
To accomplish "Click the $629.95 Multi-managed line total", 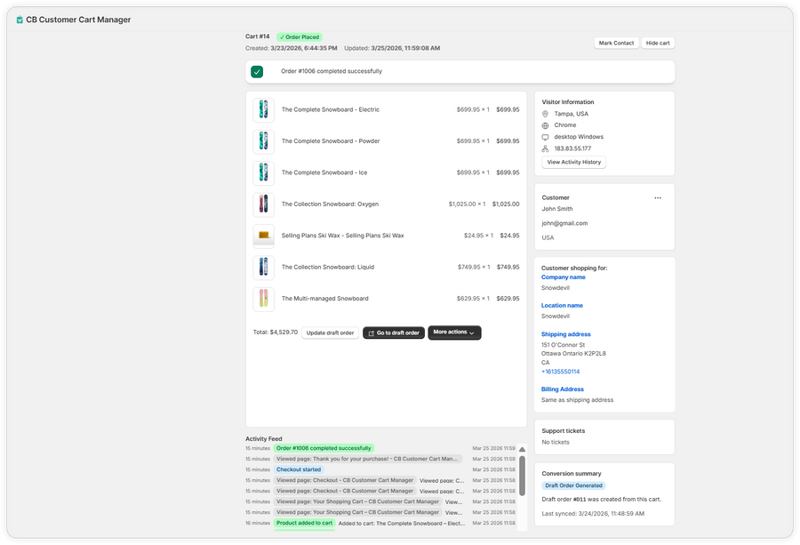I will [x=508, y=299].
